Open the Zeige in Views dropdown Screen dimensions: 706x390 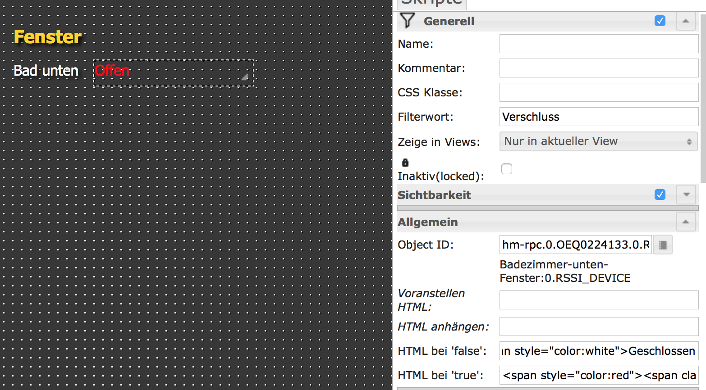pyautogui.click(x=598, y=141)
